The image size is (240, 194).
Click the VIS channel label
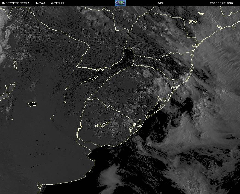pyautogui.click(x=160, y=3)
